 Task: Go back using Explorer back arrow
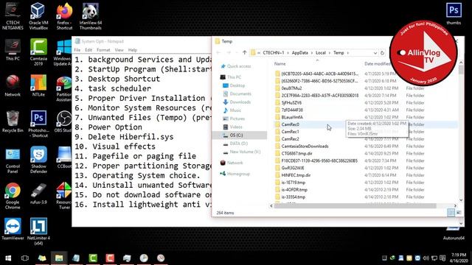[219, 52]
